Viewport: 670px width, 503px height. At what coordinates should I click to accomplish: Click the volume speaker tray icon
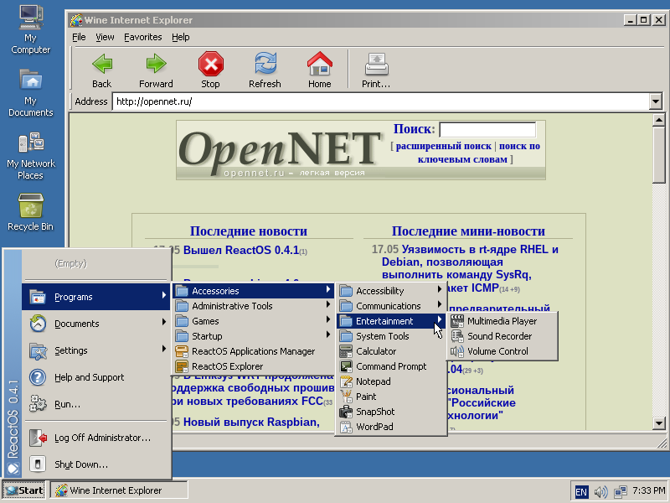(600, 491)
